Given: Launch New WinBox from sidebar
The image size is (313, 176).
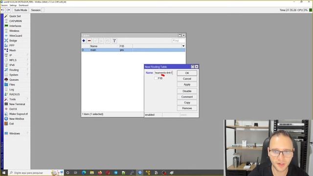Looking at the screenshot, I should (x=17, y=119).
